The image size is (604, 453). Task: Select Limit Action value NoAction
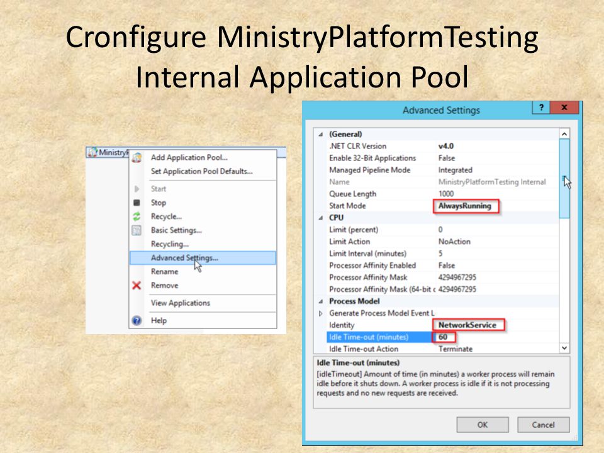click(x=454, y=242)
